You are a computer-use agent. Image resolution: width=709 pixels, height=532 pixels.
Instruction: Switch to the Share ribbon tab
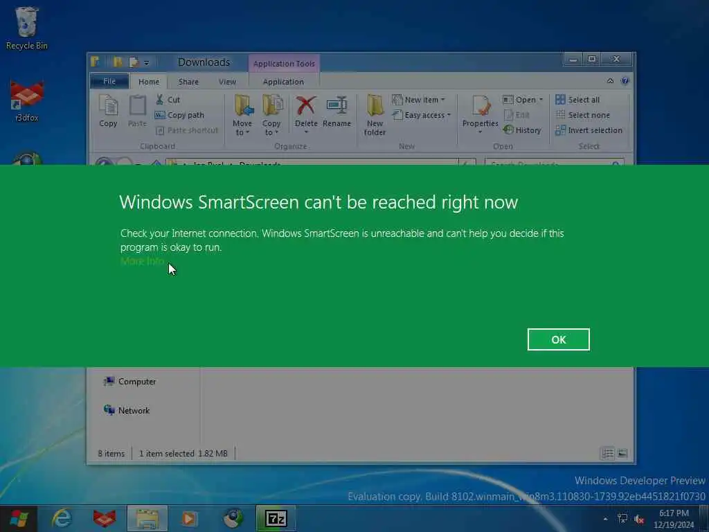pyautogui.click(x=188, y=82)
